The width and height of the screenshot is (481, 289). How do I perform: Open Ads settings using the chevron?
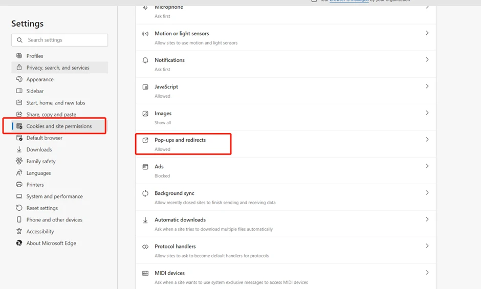pyautogui.click(x=427, y=166)
